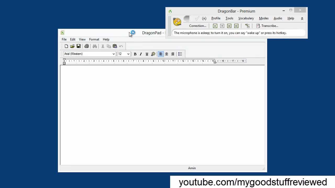335x188 pixels.
Task: Open the font color palette icon
Action: click(153, 54)
